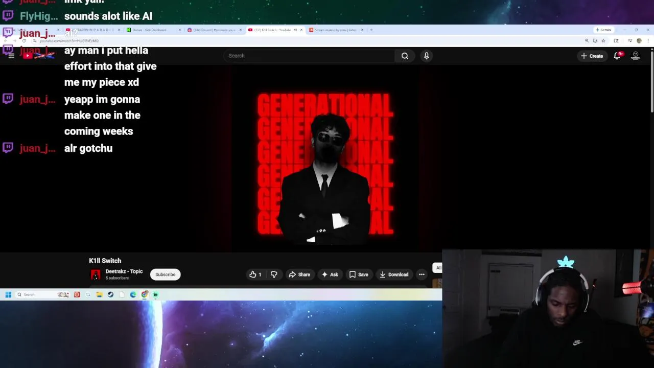Reload the page with the refresh icon
654x368 pixels.
pyautogui.click(x=24, y=40)
